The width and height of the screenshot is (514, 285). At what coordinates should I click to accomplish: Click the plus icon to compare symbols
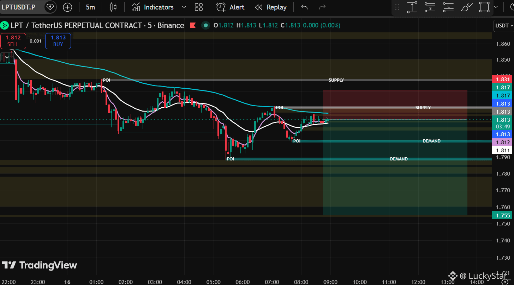pos(67,7)
